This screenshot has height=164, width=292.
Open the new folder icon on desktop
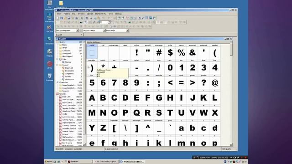click(61, 4)
